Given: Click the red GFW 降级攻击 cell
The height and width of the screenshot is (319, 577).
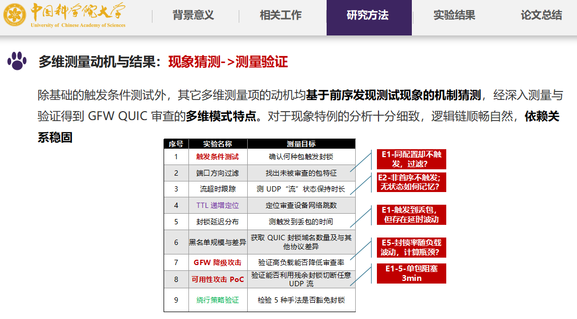Looking at the screenshot, I should pos(218,262).
